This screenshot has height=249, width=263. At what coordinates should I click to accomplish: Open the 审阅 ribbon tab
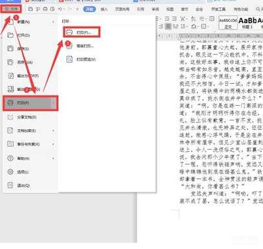click(155, 9)
